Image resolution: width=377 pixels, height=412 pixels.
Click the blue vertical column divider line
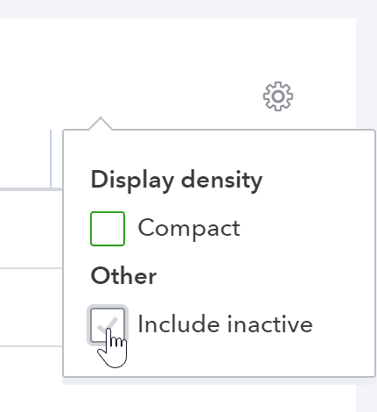[51, 159]
